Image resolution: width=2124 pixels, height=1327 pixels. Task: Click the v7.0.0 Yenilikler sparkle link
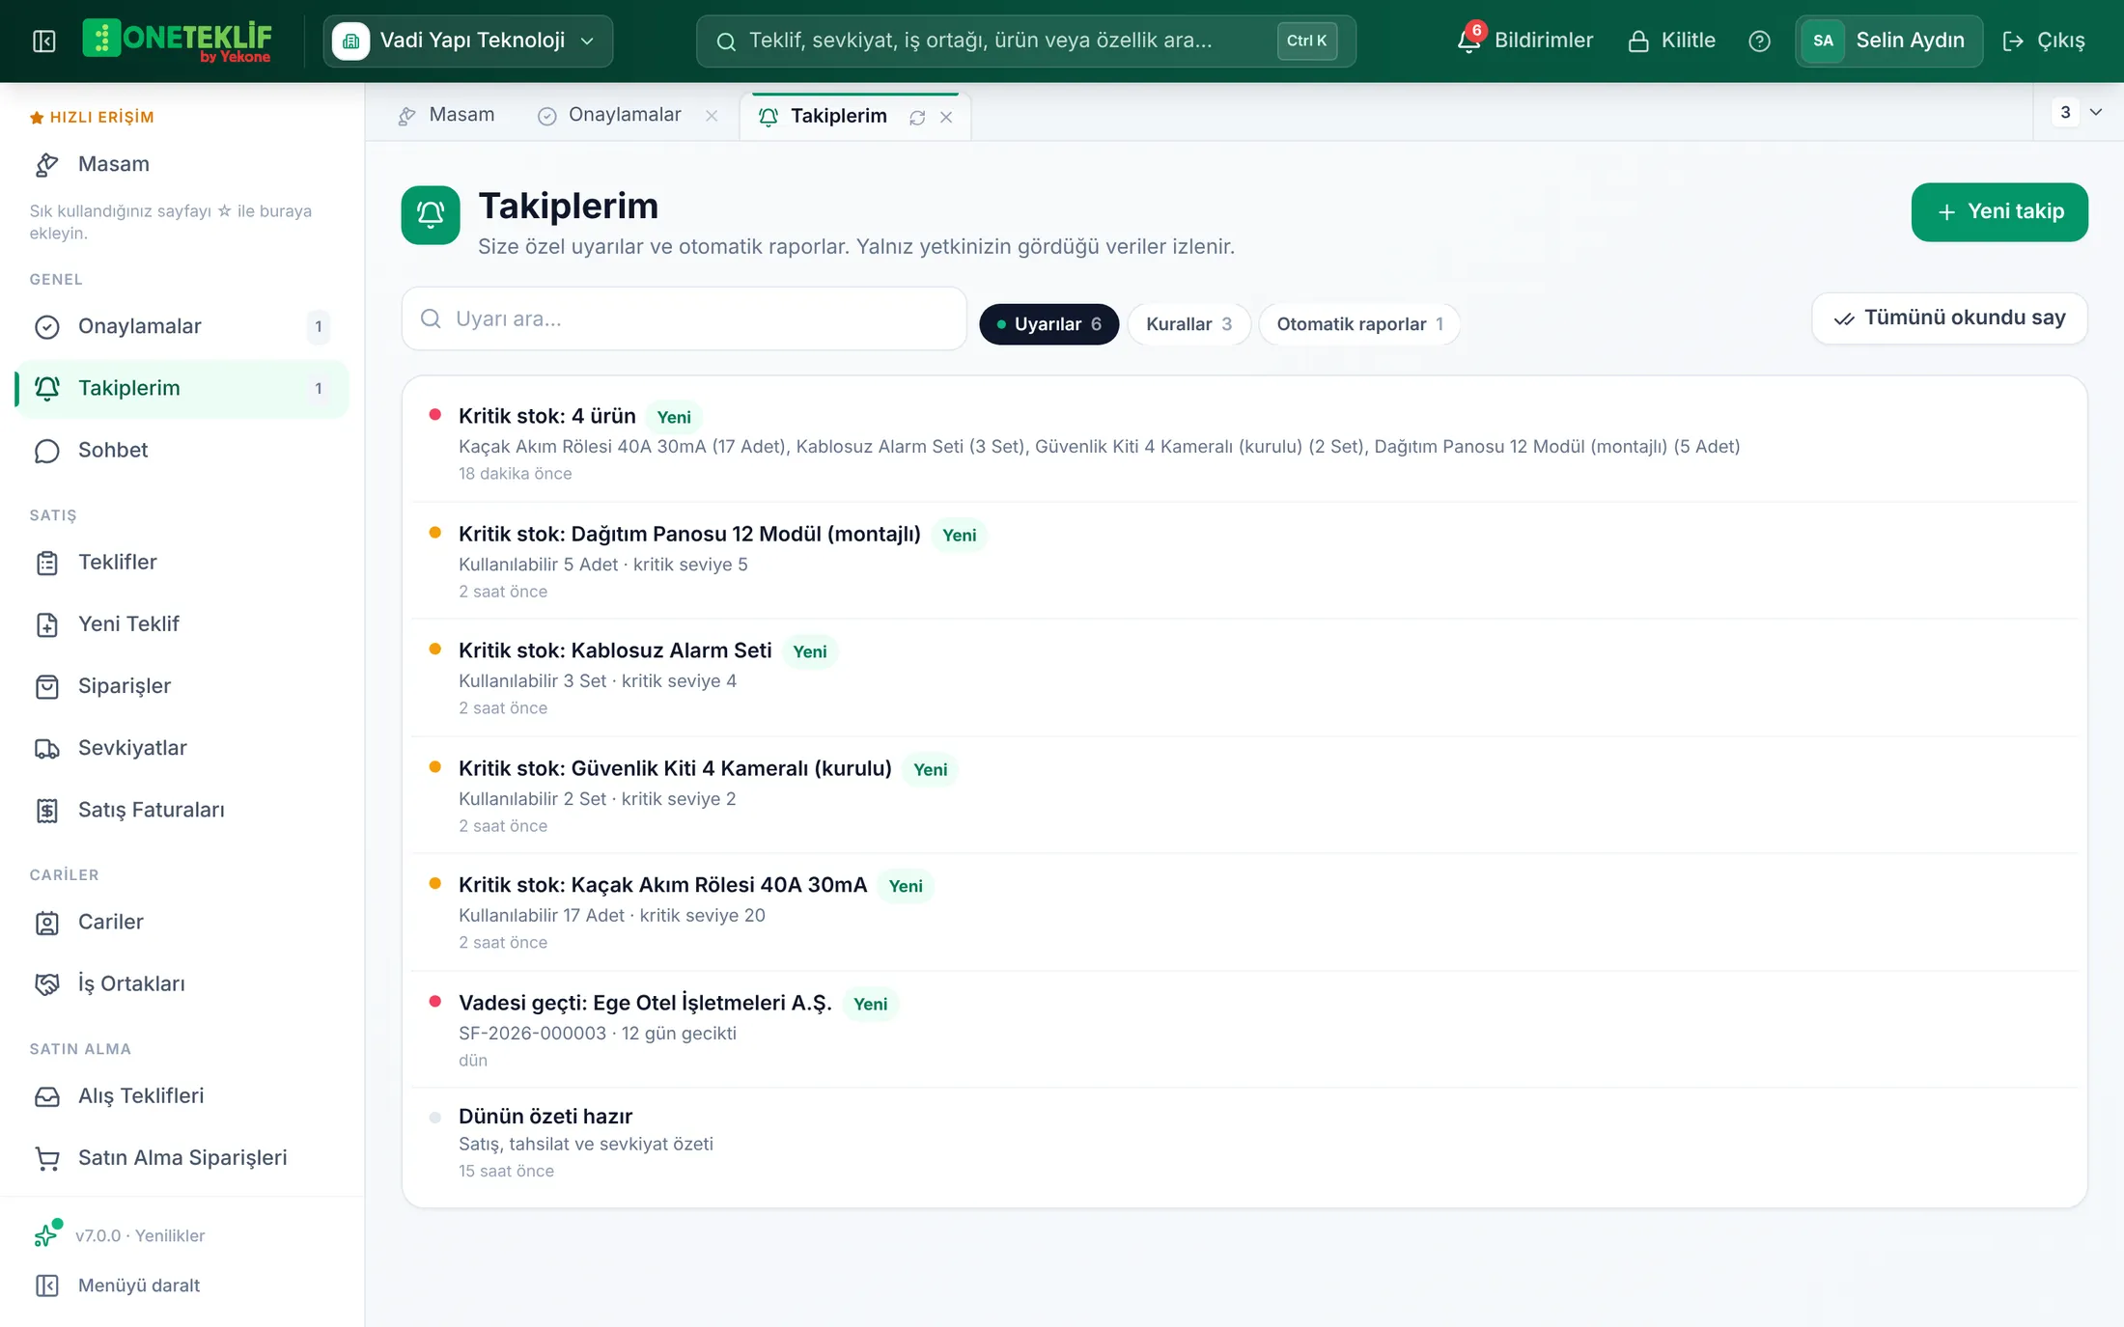pyautogui.click(x=120, y=1234)
